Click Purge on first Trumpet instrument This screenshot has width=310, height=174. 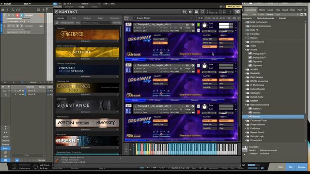187,28
